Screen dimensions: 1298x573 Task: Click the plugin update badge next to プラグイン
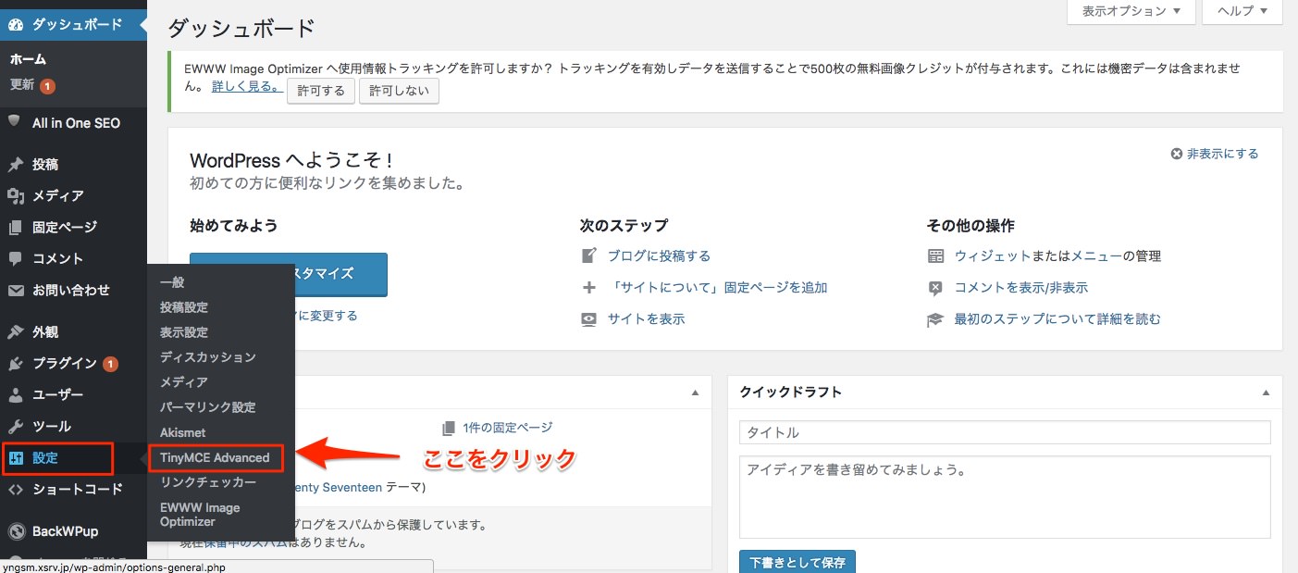coord(110,364)
